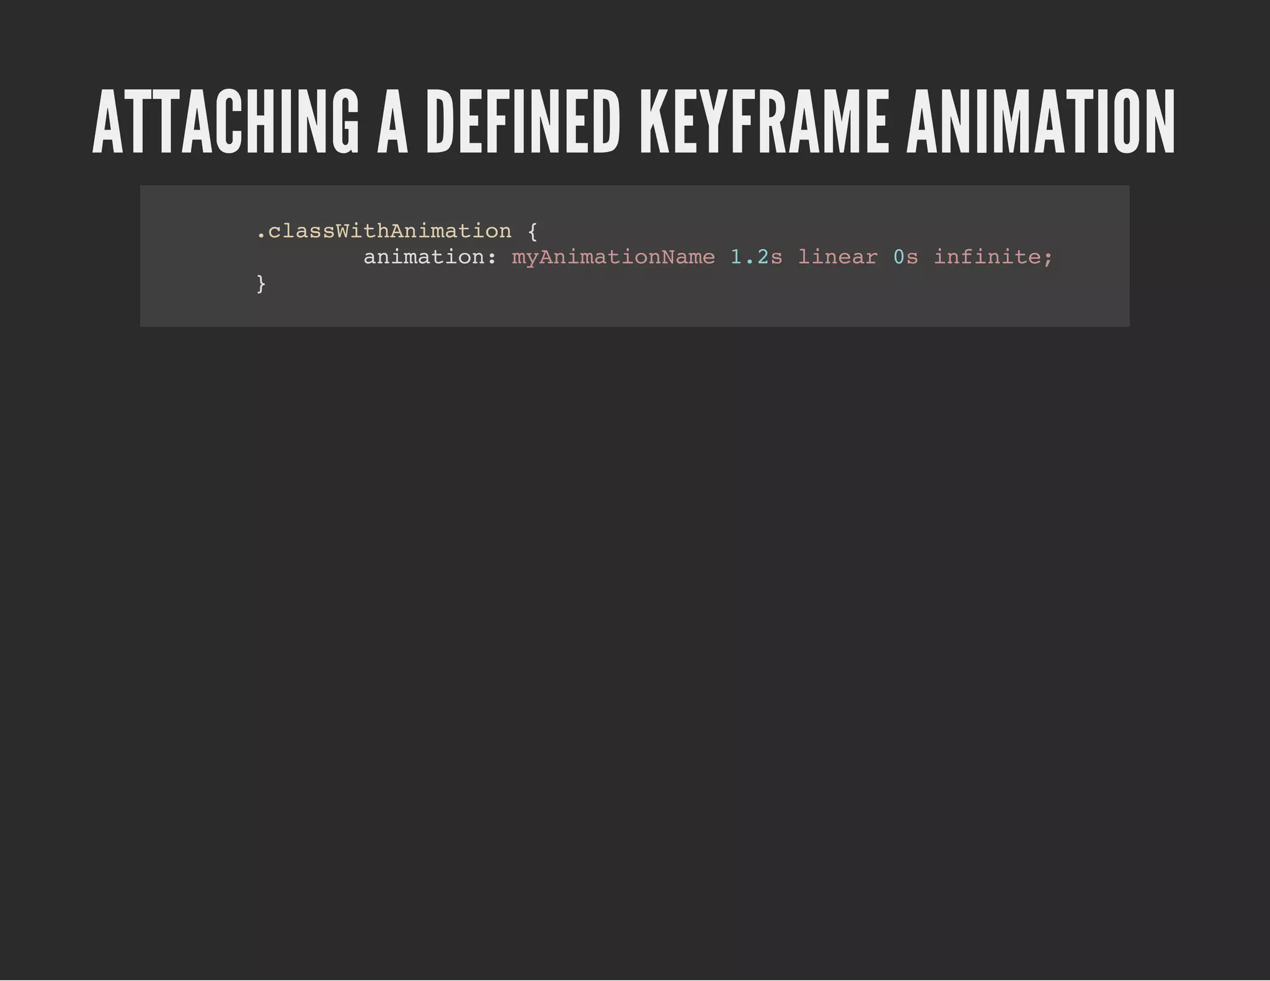Click the semicolon ending the animation line

(1048, 258)
